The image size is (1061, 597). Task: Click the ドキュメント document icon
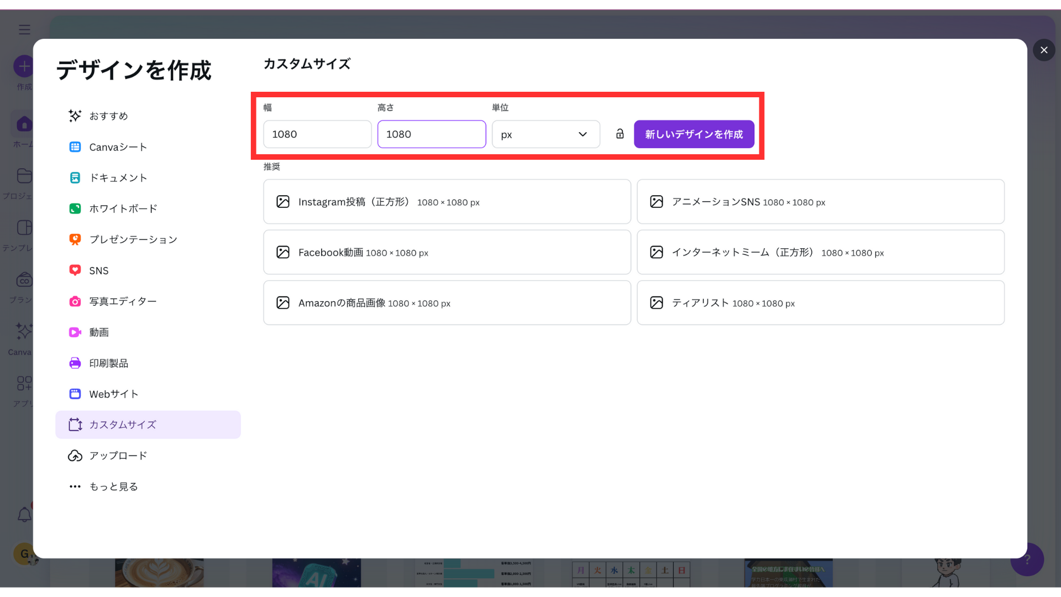[x=75, y=177]
